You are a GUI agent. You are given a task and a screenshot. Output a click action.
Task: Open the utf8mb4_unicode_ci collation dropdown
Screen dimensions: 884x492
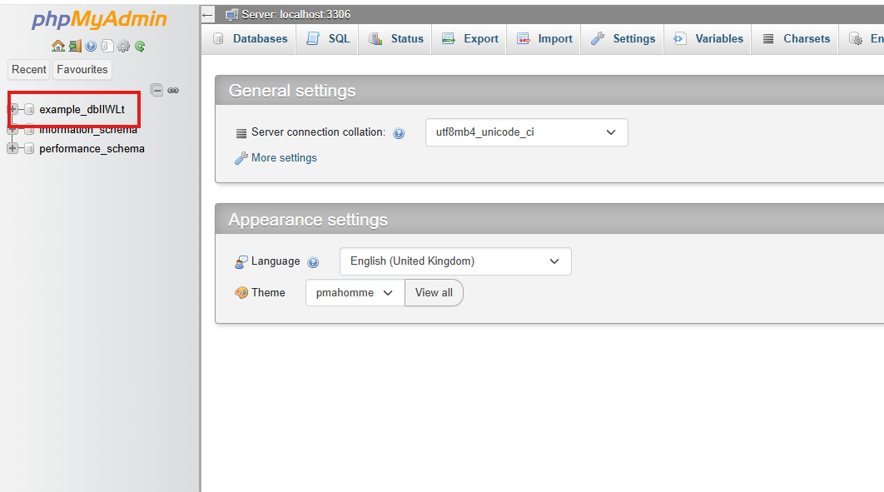pos(527,132)
